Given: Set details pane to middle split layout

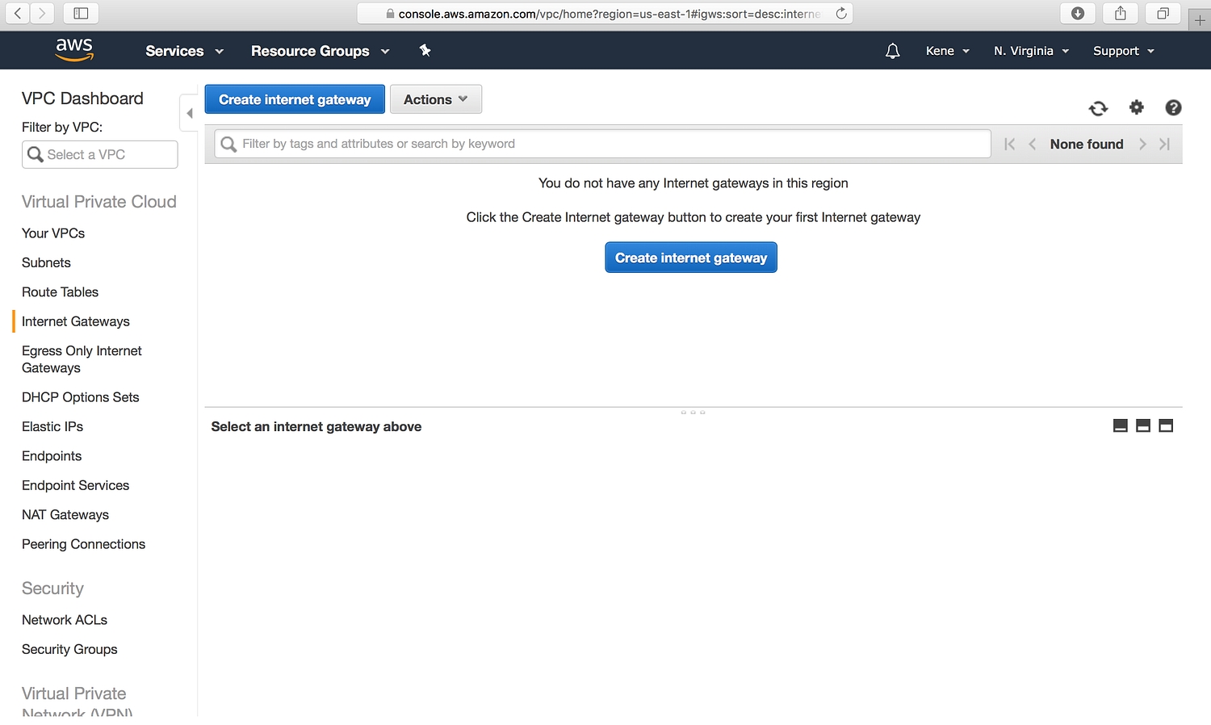Looking at the screenshot, I should click(x=1142, y=426).
